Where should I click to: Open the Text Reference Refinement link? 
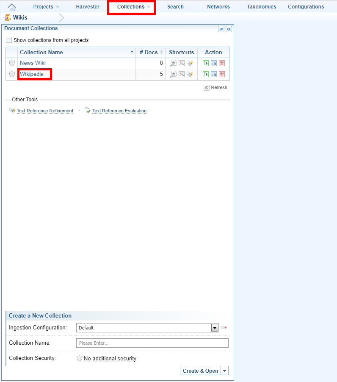point(45,111)
